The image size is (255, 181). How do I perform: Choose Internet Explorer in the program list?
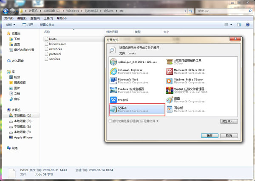pos(137,71)
